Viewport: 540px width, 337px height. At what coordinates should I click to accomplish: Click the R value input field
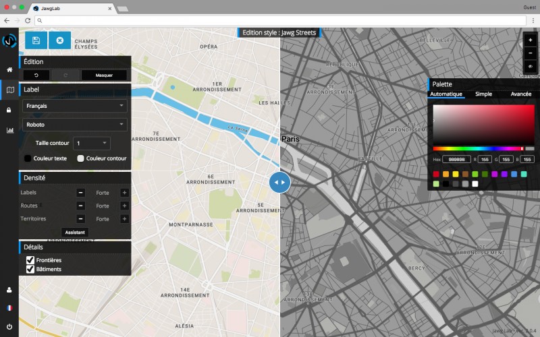pos(485,159)
